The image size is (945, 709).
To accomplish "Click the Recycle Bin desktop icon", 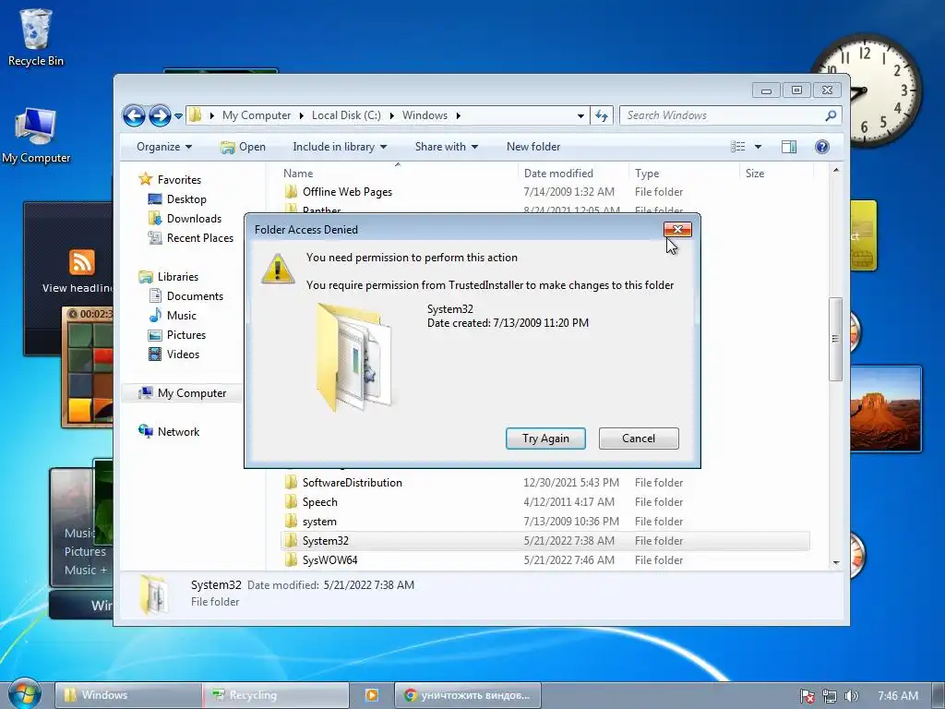I will tap(36, 37).
